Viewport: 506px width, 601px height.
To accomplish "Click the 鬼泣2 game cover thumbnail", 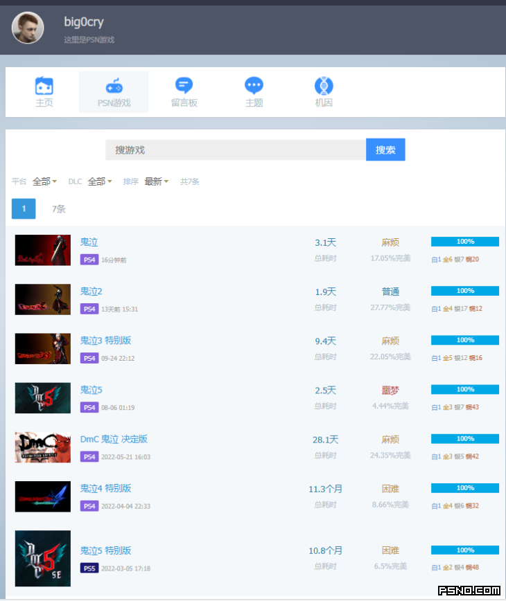I will 43,299.
